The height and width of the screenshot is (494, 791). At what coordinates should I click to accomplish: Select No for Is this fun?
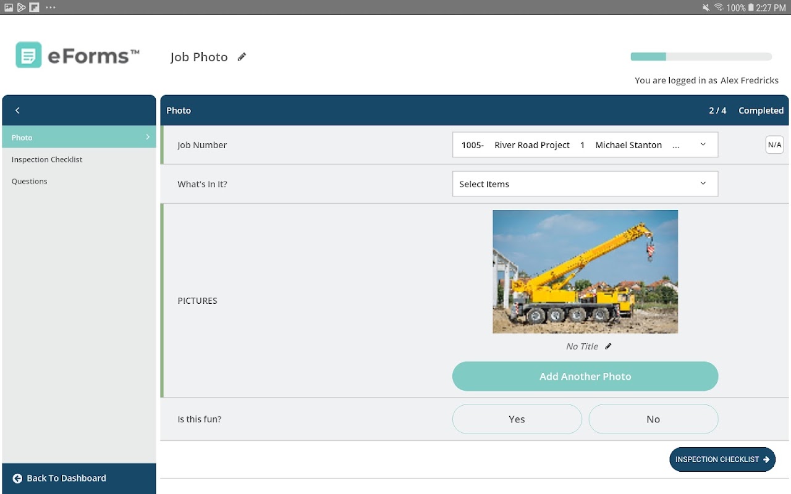pos(653,419)
